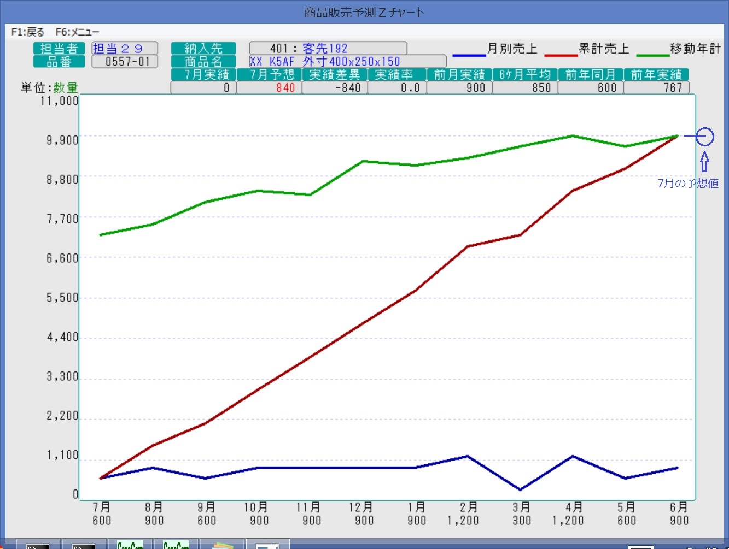The width and height of the screenshot is (729, 549).
Task: Click the blue 月別売上 legend line
Action: pos(469,55)
